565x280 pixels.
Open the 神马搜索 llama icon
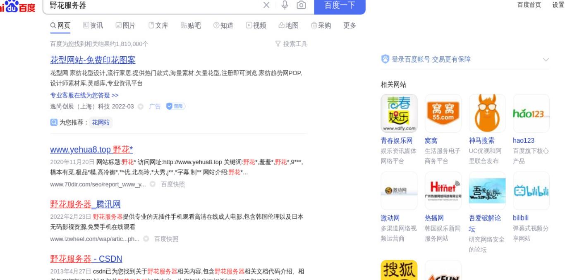487,113
